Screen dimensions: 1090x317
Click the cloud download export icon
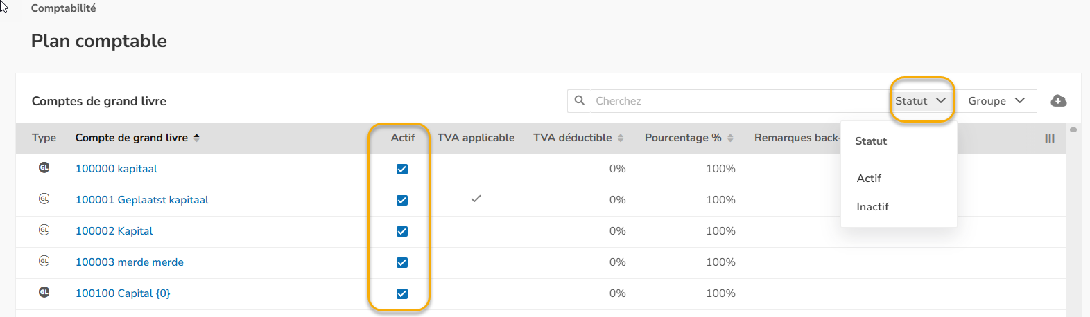(1059, 100)
